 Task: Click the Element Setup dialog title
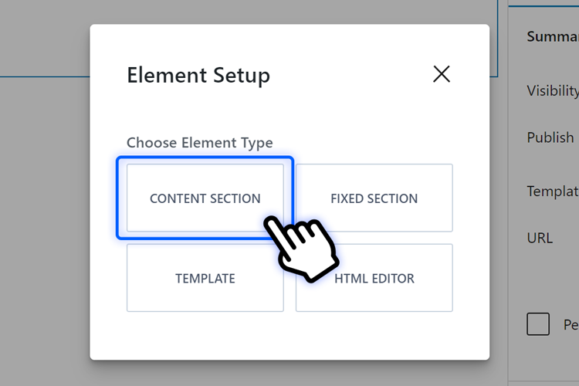pos(198,76)
